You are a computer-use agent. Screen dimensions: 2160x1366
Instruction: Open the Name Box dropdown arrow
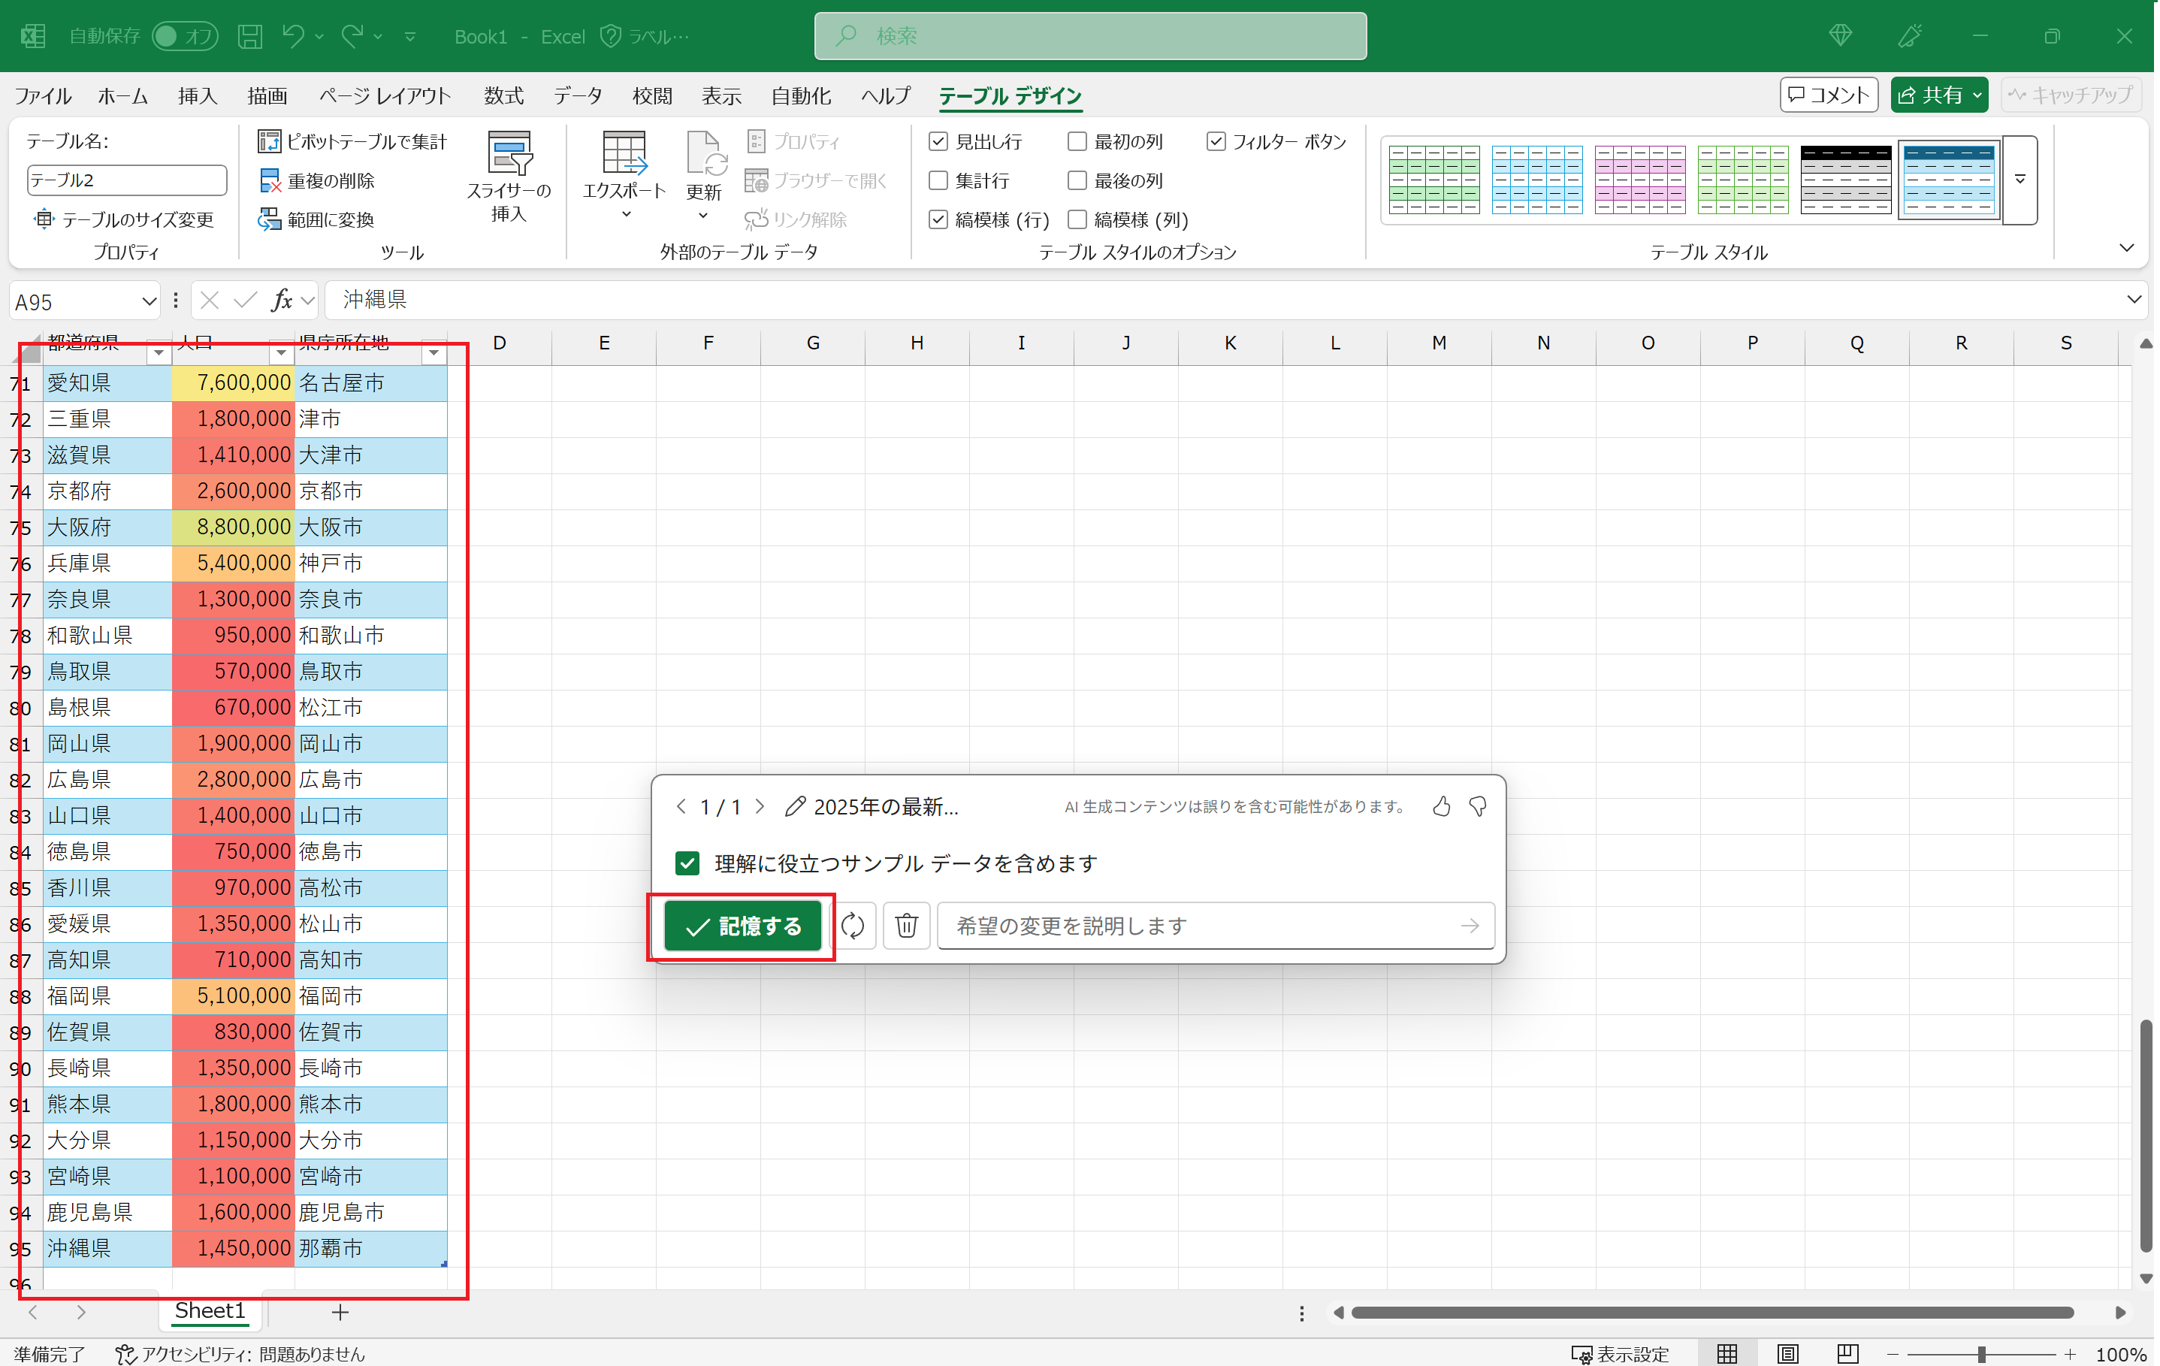[149, 301]
